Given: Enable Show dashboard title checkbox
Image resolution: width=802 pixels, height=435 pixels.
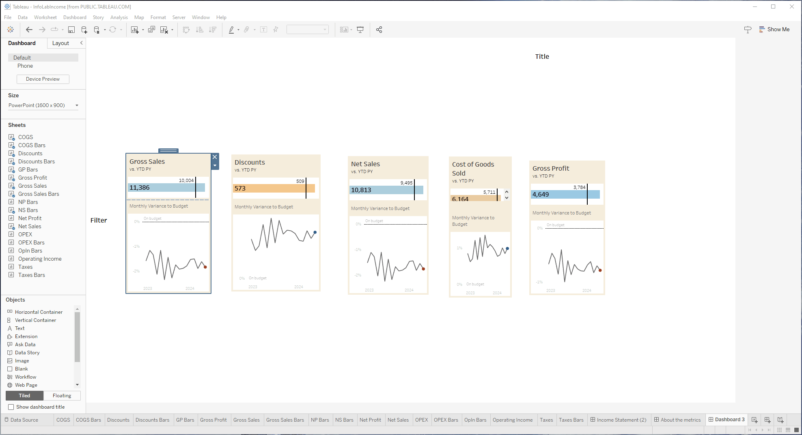Looking at the screenshot, I should pos(11,407).
